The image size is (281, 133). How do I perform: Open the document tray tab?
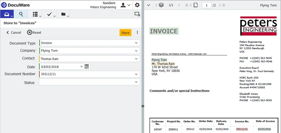7,14
